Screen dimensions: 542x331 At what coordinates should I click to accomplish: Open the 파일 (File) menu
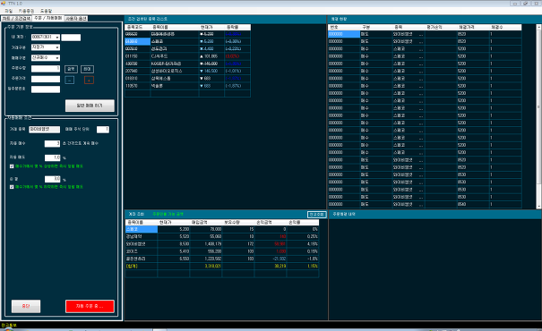coord(8,11)
